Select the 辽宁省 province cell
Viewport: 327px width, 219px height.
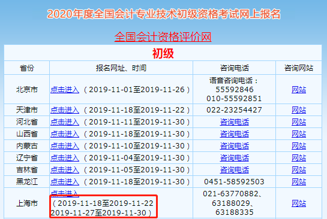[x=26, y=158]
